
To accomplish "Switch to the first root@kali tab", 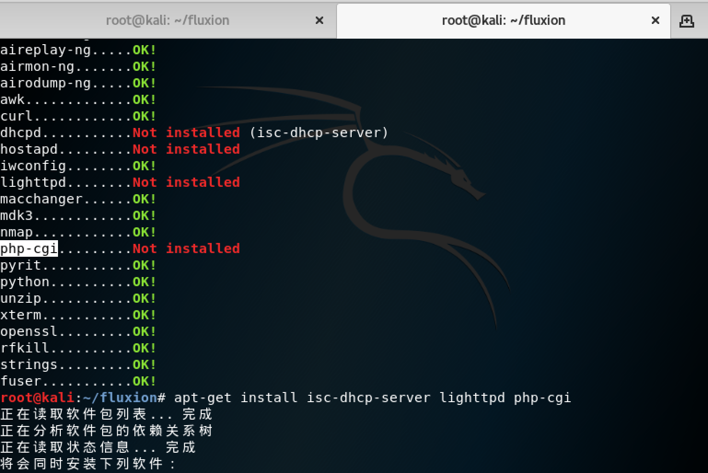I will click(x=168, y=21).
